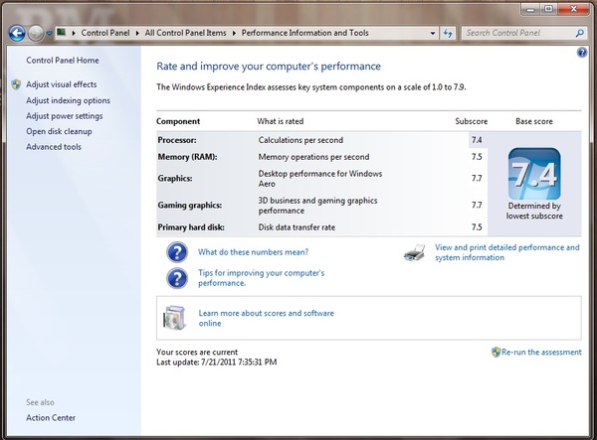Learn more about scores and software online
The height and width of the screenshot is (440, 597).
pos(266,318)
